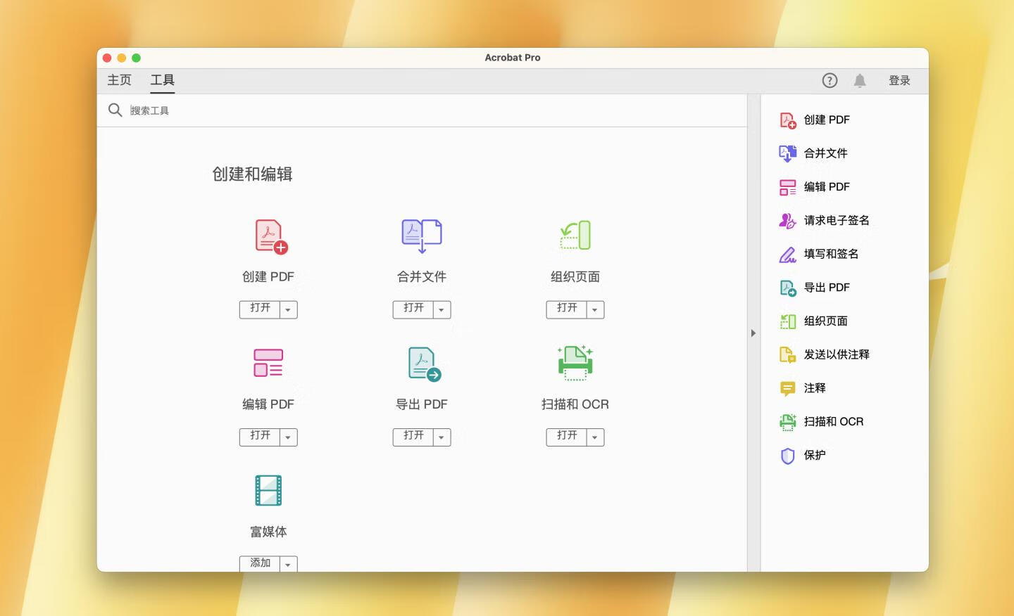
Task: Click the notification bell icon
Action: click(859, 80)
